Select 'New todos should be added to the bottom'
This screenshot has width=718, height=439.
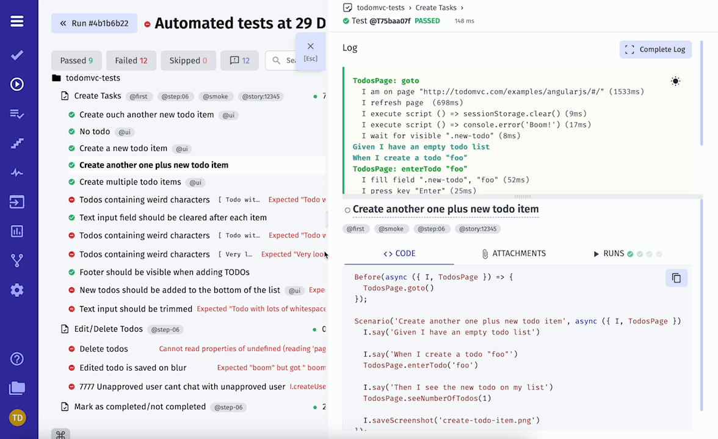tap(179, 290)
